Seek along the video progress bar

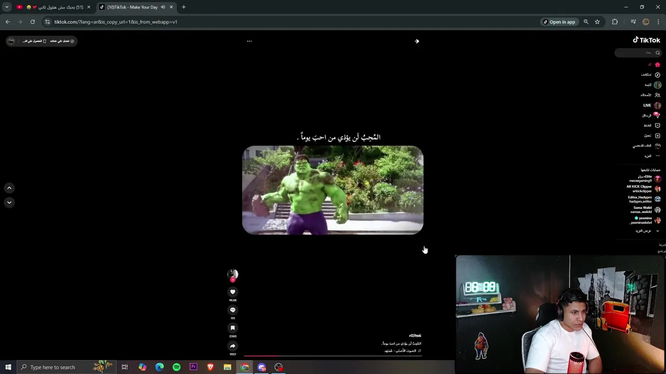333,356
